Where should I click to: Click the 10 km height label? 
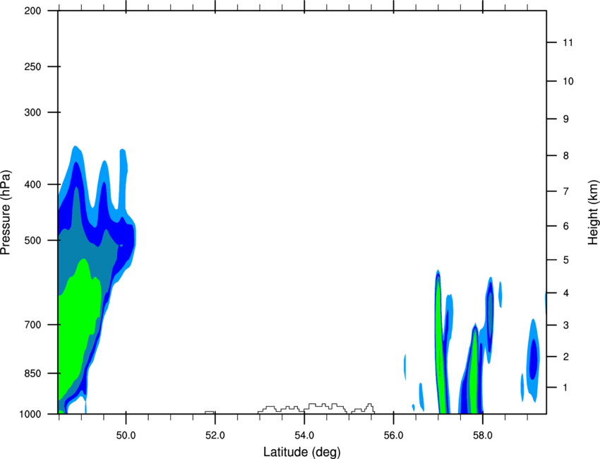(x=568, y=81)
